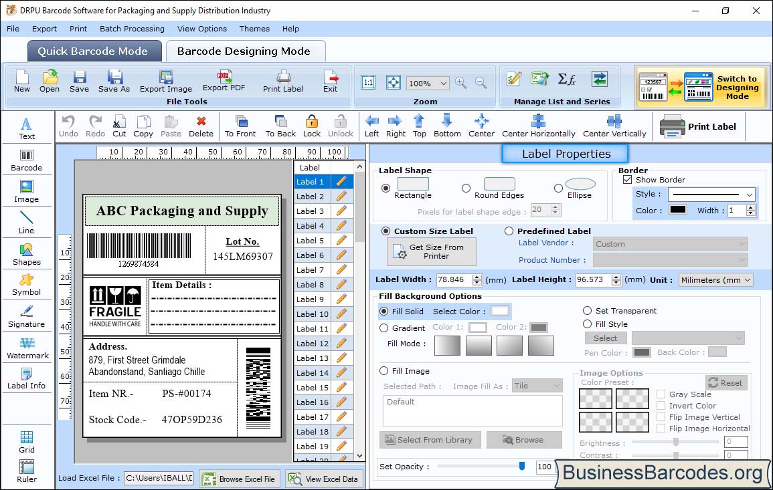The width and height of the screenshot is (773, 490).
Task: Open the border Style dropdown
Action: coord(712,195)
